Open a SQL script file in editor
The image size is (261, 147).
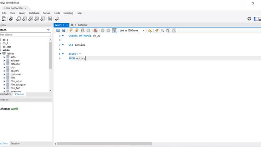click(x=58, y=31)
